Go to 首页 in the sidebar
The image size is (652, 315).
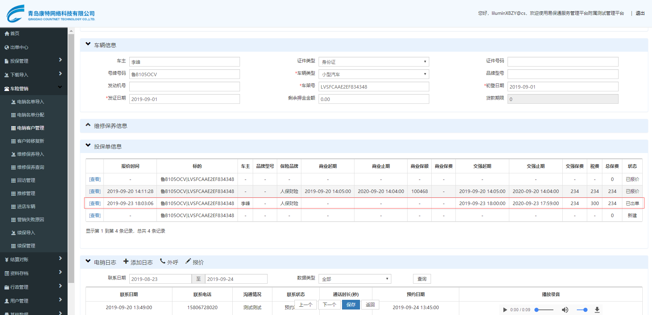coord(14,33)
